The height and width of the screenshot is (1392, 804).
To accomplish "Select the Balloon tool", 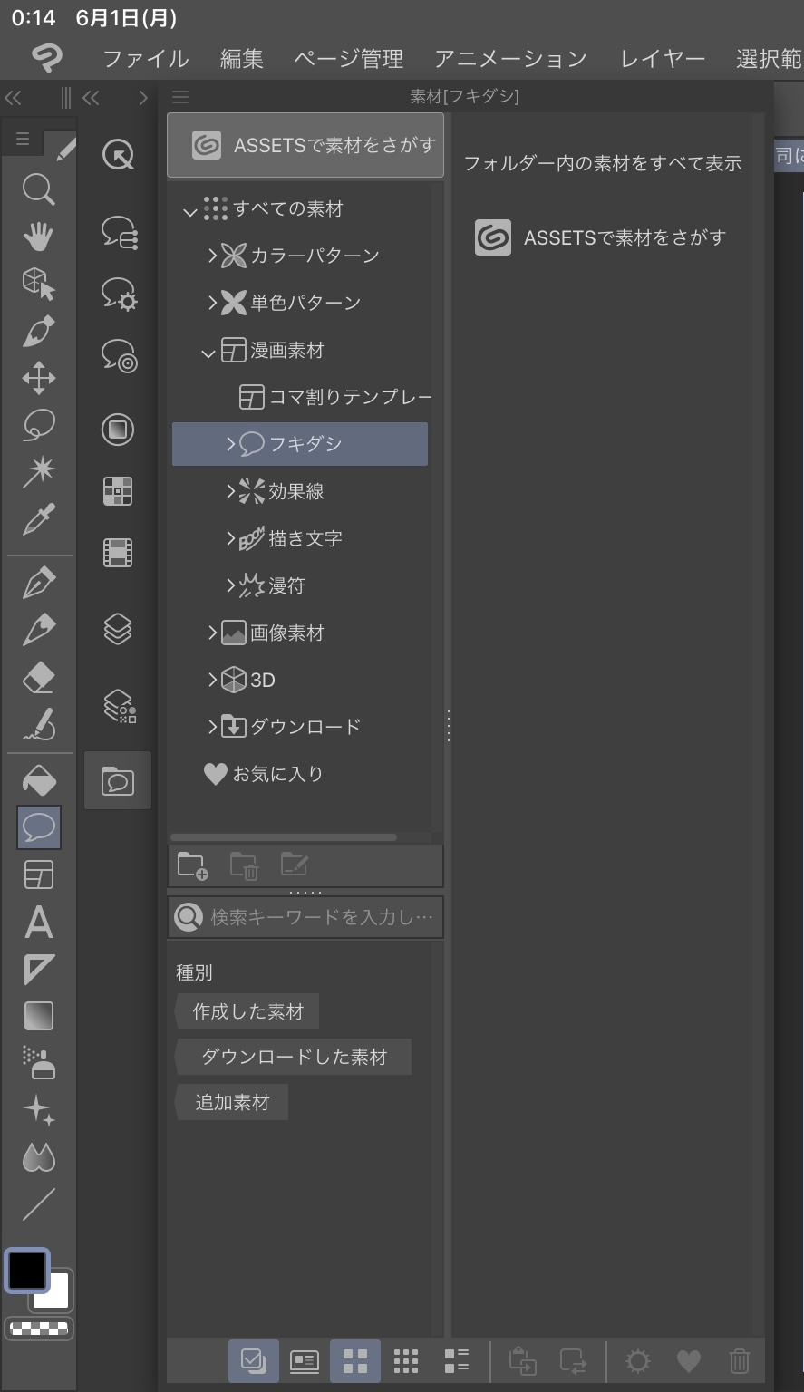I will pyautogui.click(x=39, y=826).
